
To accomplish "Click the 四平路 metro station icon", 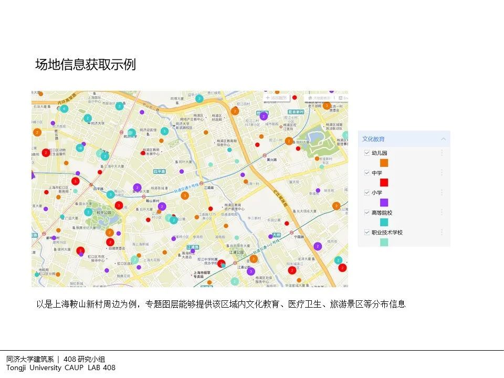I will pos(91,185).
